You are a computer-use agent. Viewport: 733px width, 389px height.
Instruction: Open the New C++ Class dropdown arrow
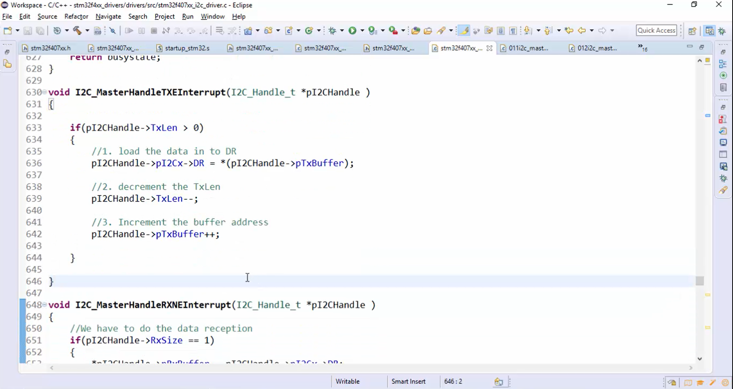pyautogui.click(x=319, y=31)
